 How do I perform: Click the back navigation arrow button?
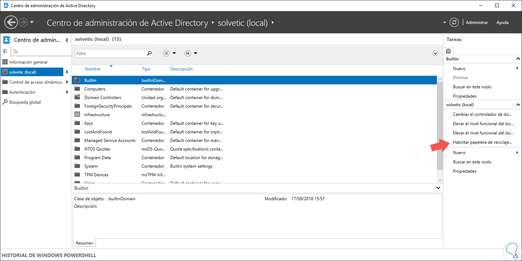(x=11, y=23)
